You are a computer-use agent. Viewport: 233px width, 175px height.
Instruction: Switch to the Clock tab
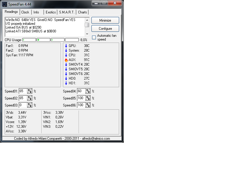coord(25,12)
